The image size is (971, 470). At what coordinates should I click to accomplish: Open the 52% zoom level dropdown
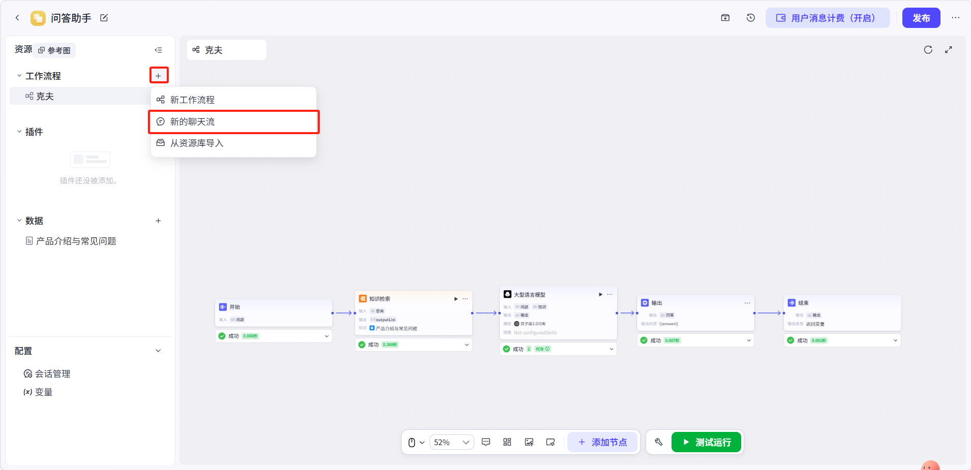(x=452, y=442)
